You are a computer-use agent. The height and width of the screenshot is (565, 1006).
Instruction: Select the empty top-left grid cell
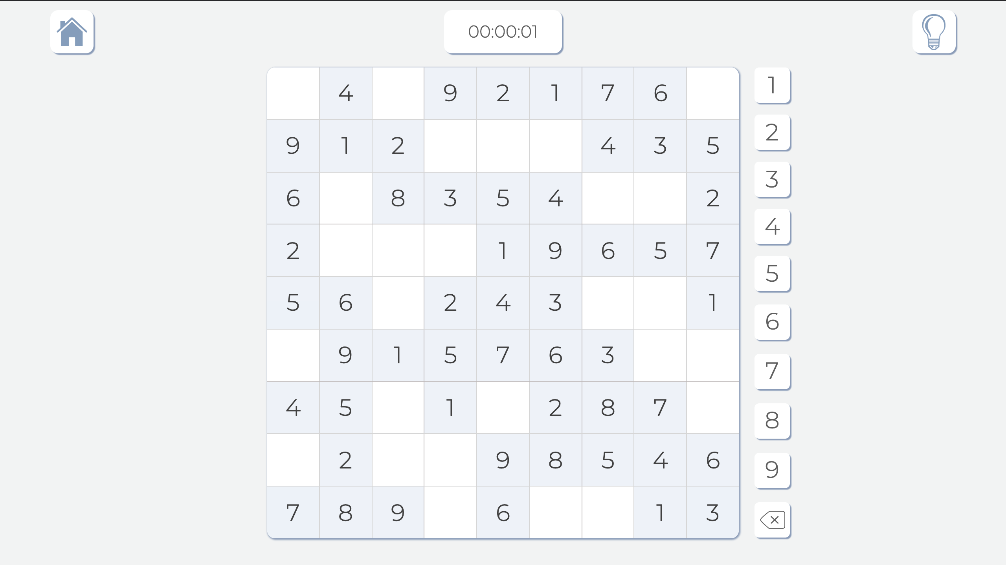293,93
